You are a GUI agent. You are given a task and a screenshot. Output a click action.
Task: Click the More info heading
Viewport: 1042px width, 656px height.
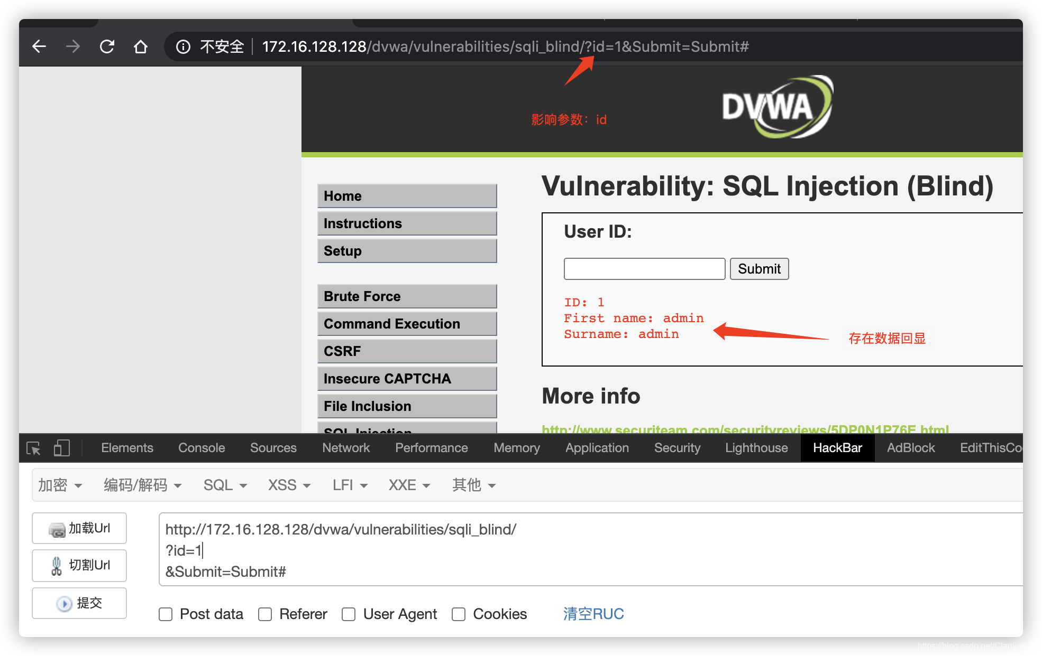click(591, 396)
